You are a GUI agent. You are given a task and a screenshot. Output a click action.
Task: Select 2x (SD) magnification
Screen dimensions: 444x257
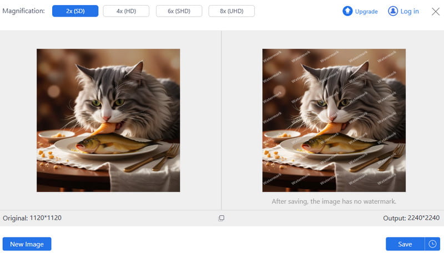pyautogui.click(x=75, y=11)
